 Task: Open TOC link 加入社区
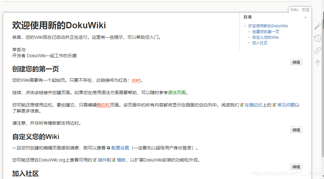click(260, 43)
